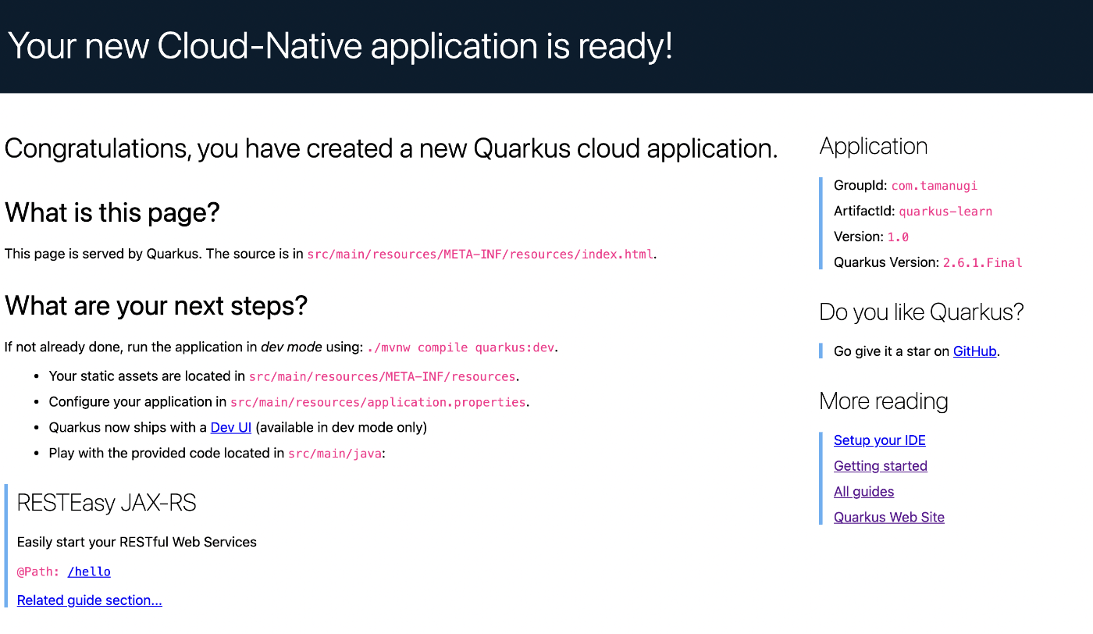The image size is (1093, 634).
Task: Click 'What is this page?' heading
Action: click(x=112, y=212)
